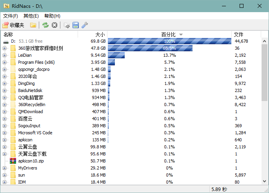Click the SogouInput folder icon

pyautogui.click(x=13, y=126)
